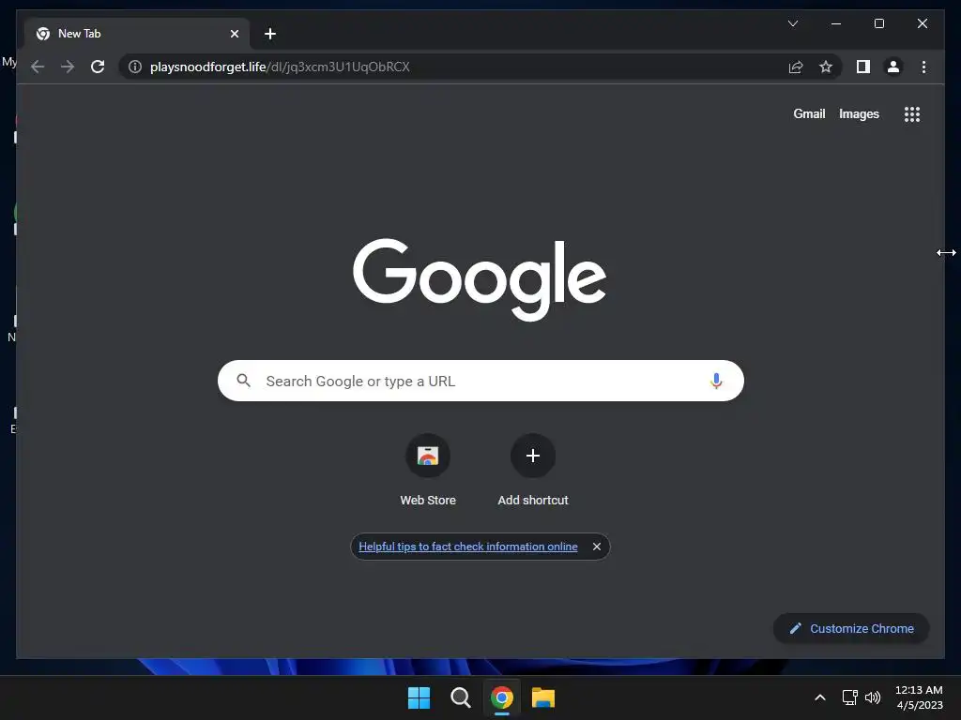Dismiss the fact check tips banner
The width and height of the screenshot is (961, 720).
point(596,547)
